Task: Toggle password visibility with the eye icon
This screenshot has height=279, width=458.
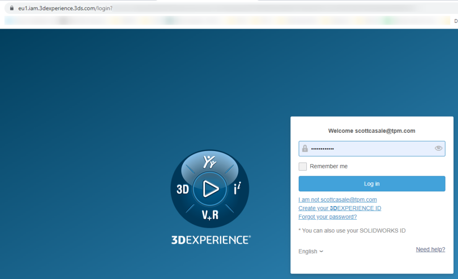Action: click(x=438, y=148)
